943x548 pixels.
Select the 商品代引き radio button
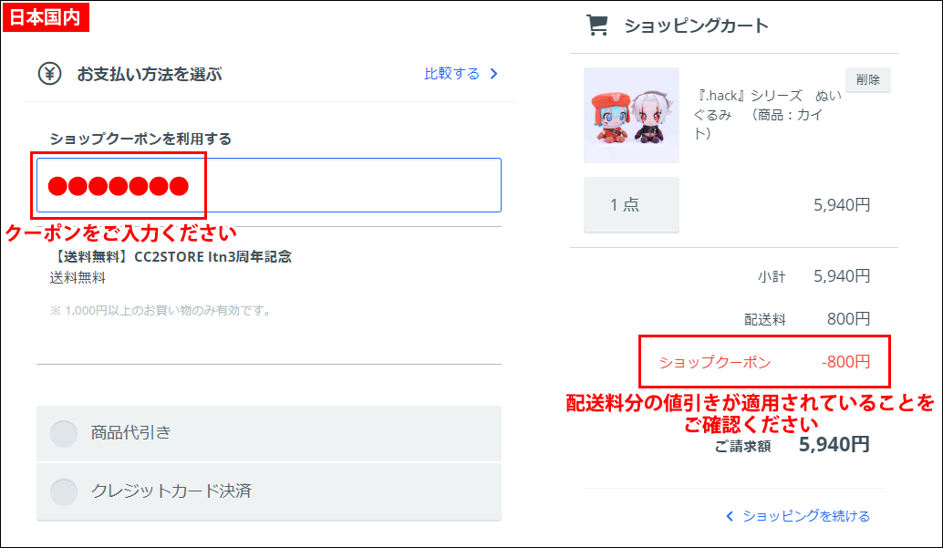(x=64, y=433)
